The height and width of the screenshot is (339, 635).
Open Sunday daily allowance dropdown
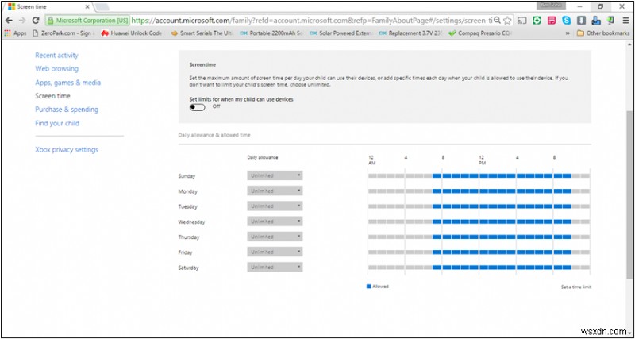coord(275,175)
